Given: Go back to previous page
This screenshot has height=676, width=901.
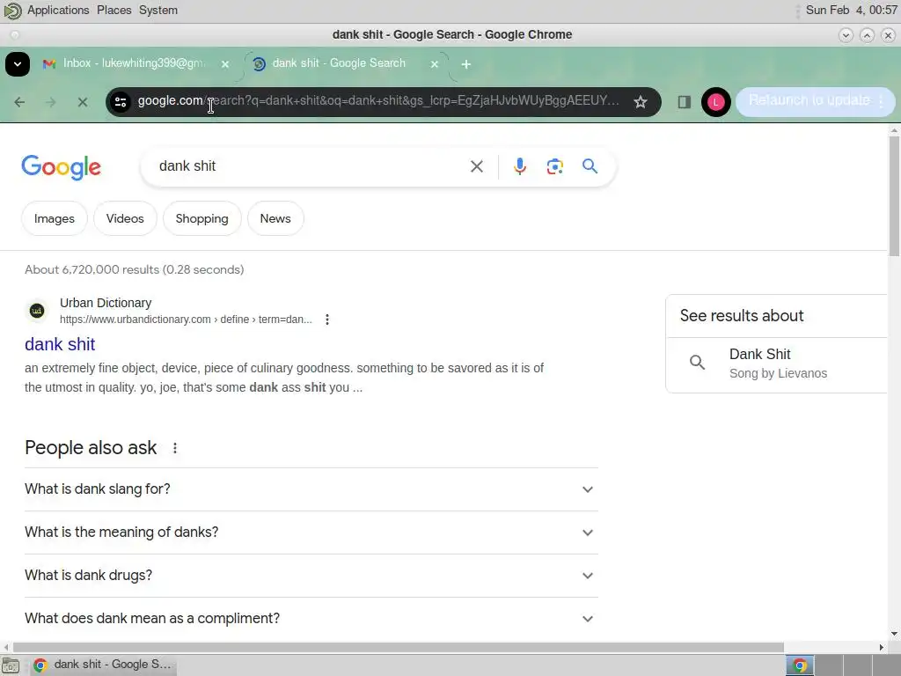Looking at the screenshot, I should point(19,102).
